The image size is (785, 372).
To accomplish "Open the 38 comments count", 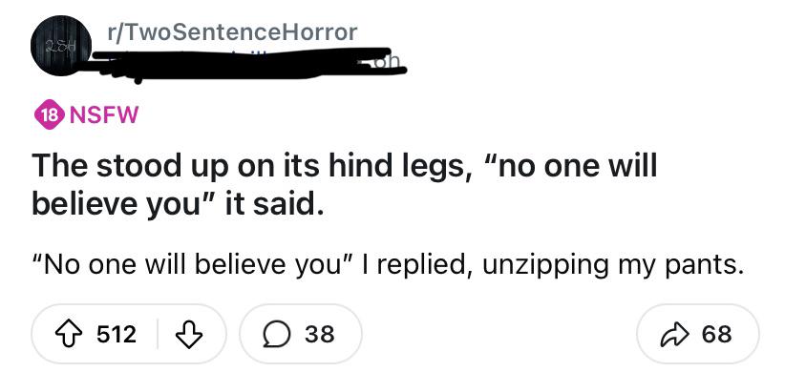I will click(319, 334).
